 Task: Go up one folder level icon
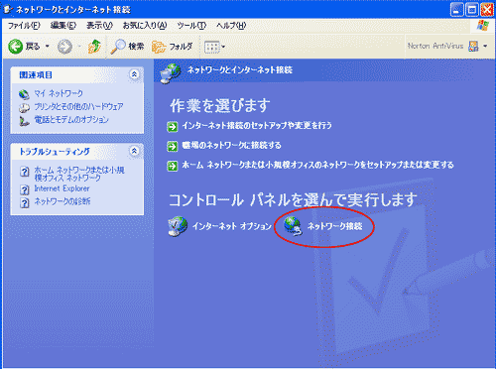point(94,47)
